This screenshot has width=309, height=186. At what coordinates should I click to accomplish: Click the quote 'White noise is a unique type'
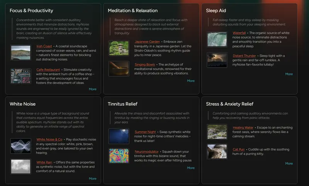53,122
